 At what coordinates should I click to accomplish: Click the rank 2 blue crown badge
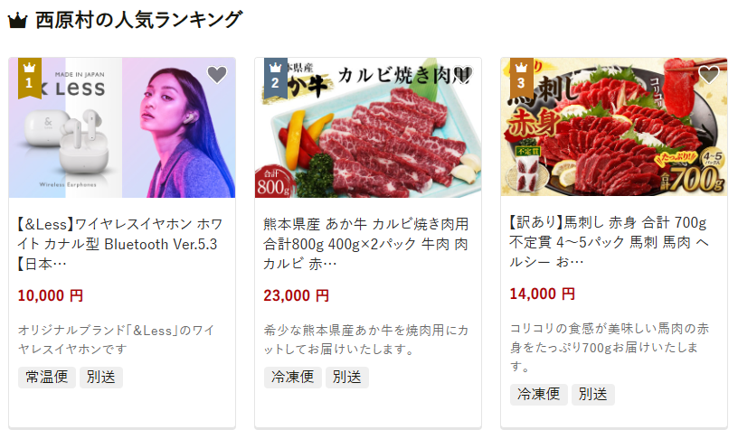pos(275,78)
